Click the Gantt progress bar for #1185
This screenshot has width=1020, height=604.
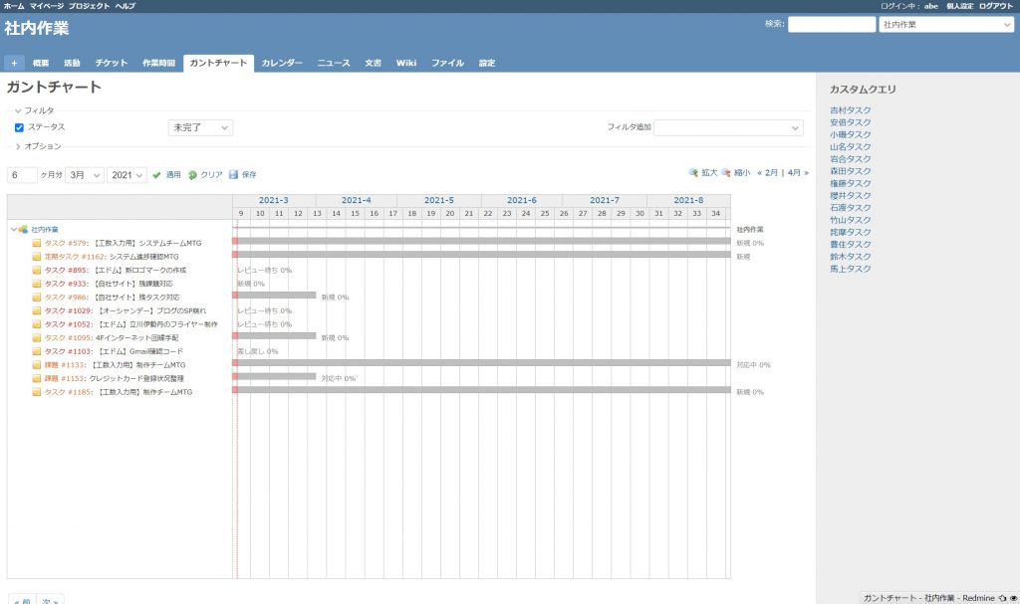[x=481, y=390]
